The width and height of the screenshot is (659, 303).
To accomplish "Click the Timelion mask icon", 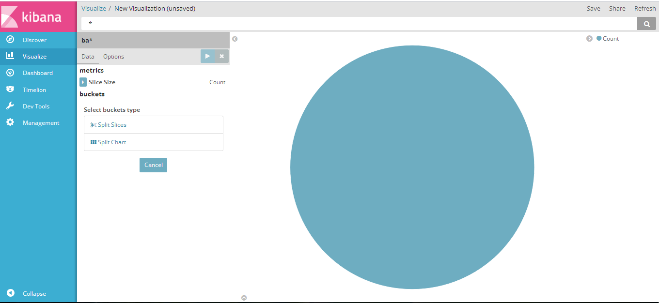I will pos(10,90).
